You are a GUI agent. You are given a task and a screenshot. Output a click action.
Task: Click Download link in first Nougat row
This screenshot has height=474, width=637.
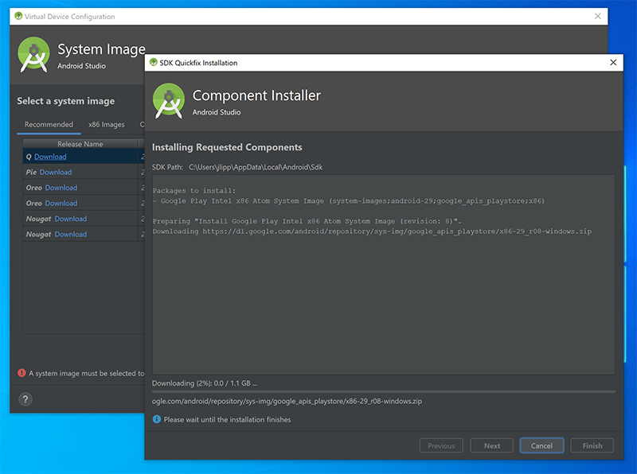(x=71, y=219)
